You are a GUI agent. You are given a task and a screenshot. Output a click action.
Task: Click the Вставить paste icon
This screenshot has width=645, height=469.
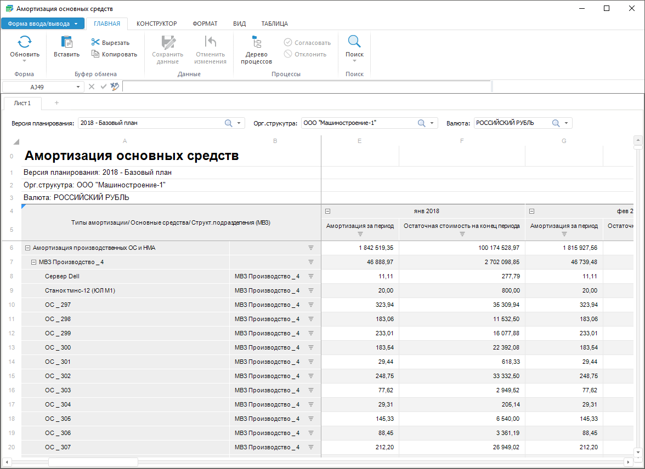tap(66, 42)
